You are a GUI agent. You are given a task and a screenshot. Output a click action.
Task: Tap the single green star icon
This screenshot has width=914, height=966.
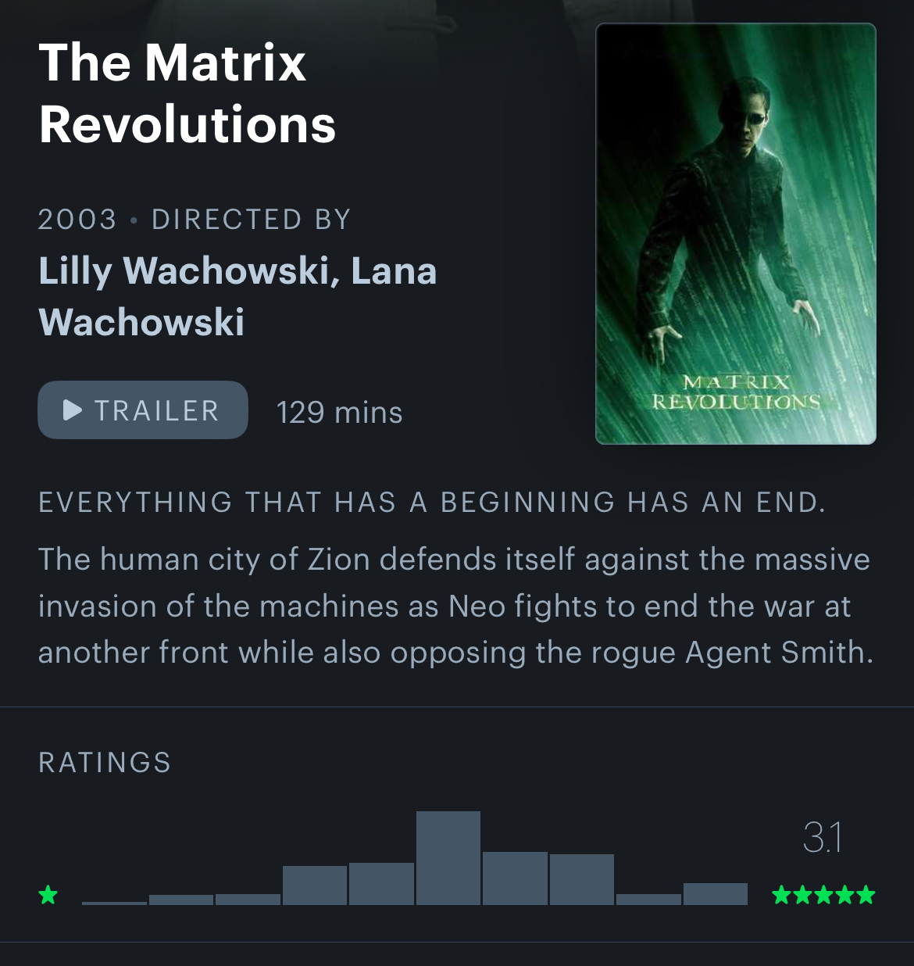click(48, 894)
